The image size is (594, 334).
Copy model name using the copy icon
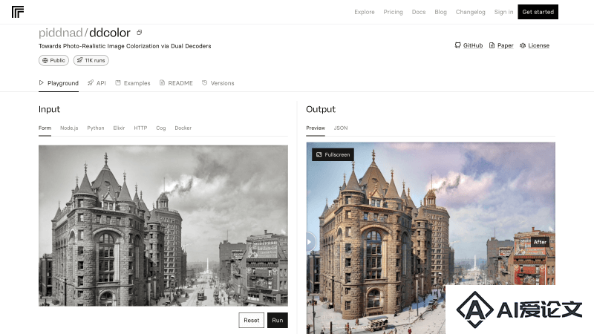coord(140,33)
